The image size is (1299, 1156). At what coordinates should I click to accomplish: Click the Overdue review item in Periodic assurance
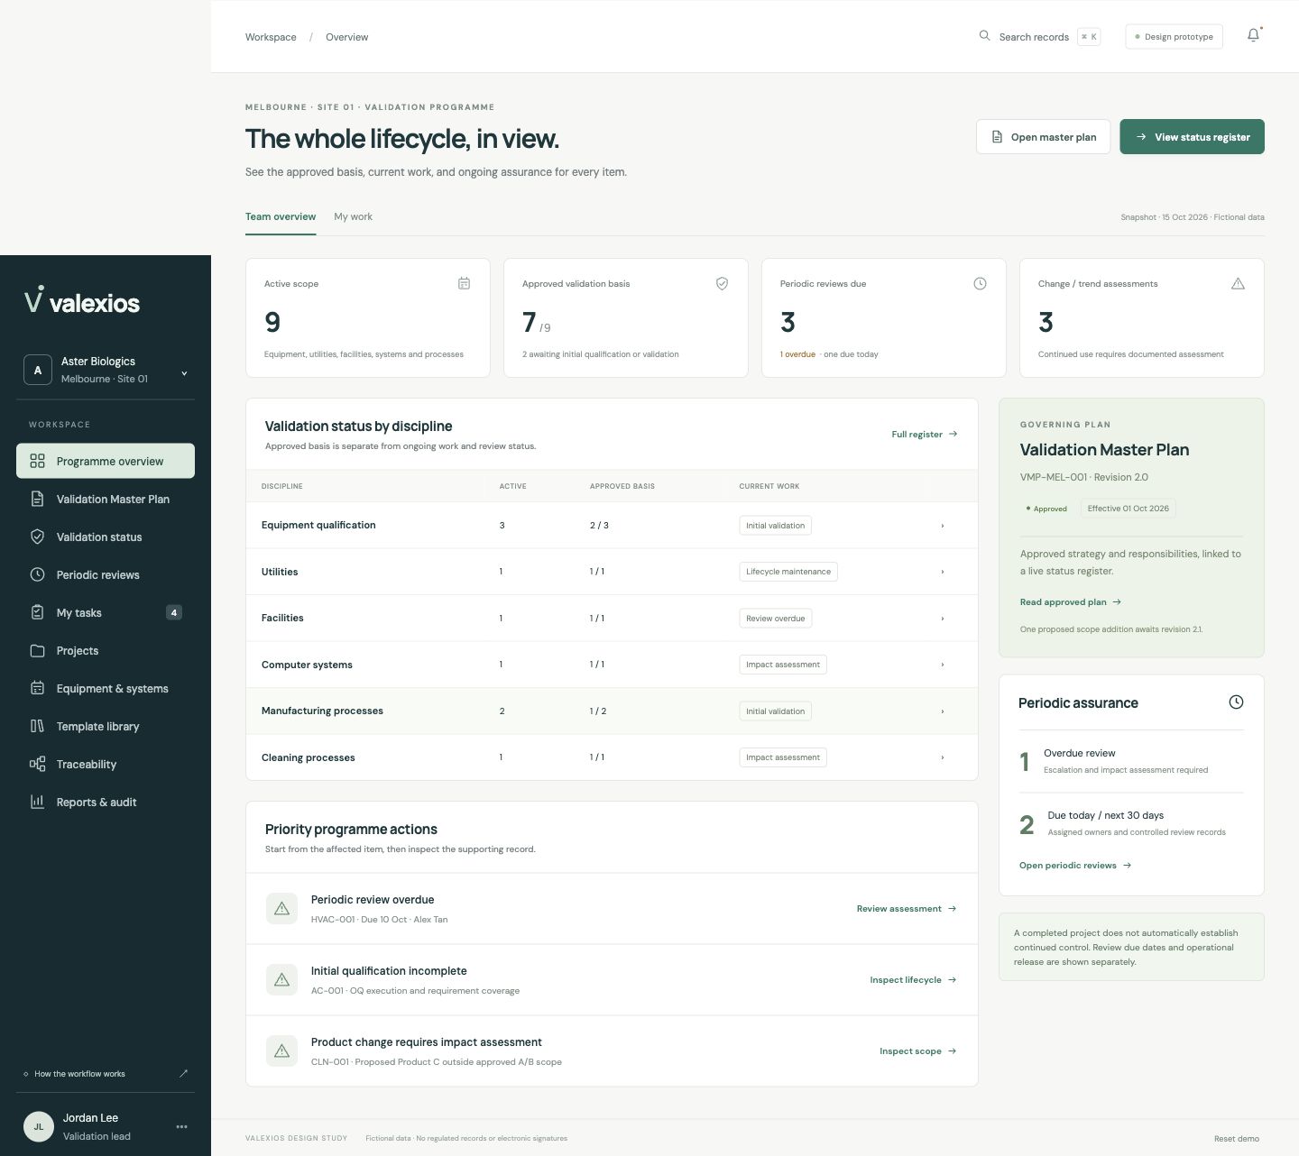1131,761
